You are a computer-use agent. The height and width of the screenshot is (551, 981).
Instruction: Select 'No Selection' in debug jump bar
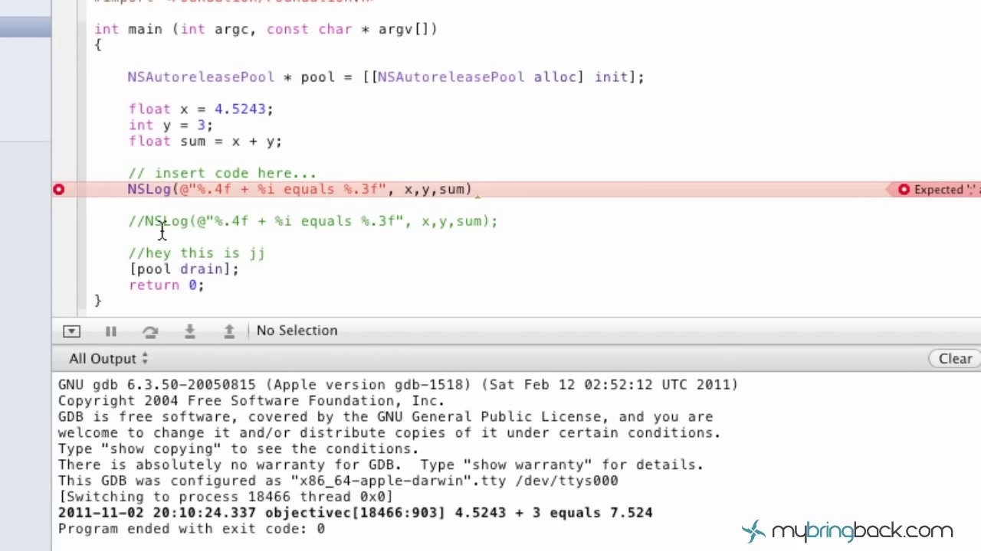(297, 331)
